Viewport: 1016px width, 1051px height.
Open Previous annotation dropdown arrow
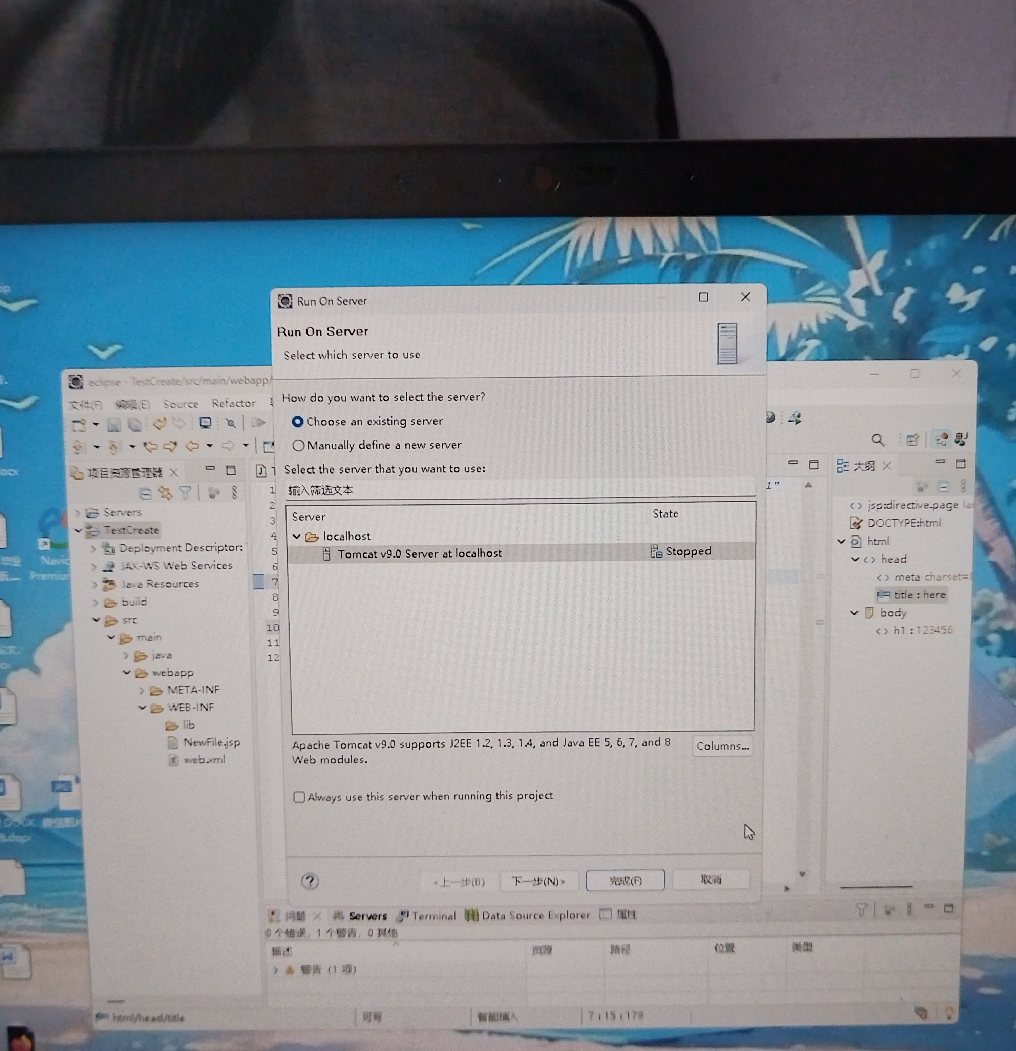(x=132, y=446)
